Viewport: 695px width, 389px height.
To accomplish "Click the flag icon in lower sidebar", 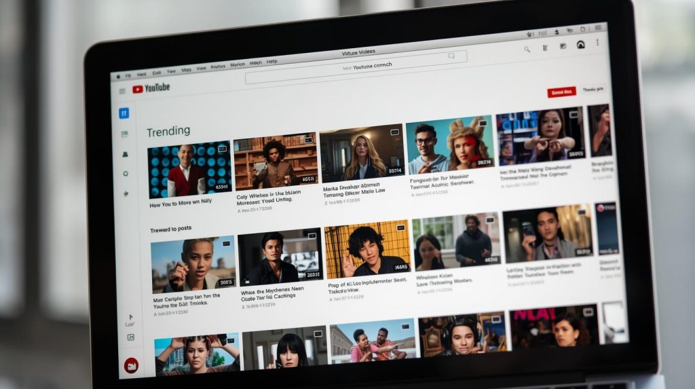I will pyautogui.click(x=130, y=317).
